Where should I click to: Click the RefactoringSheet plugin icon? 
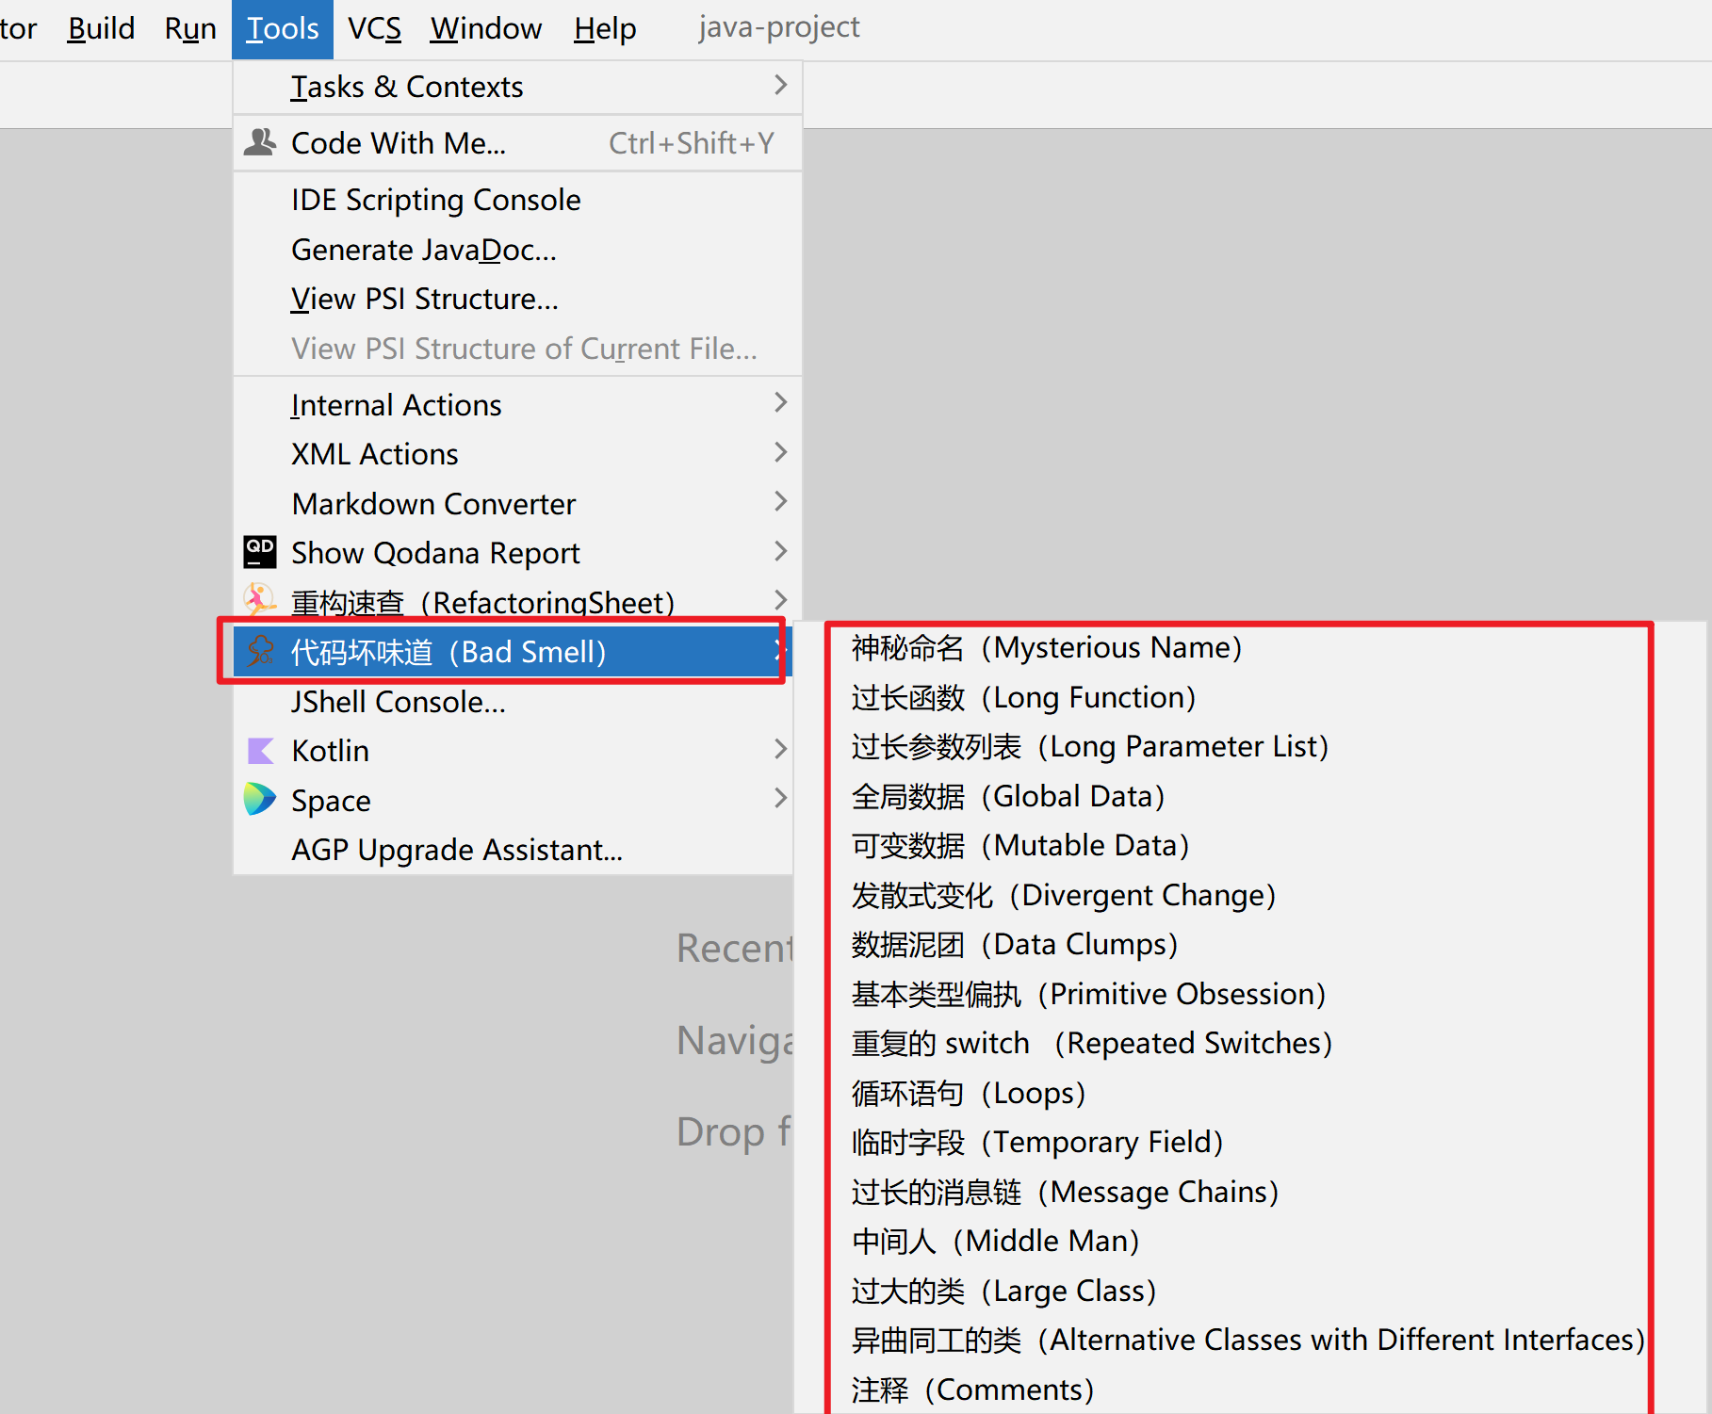pyautogui.click(x=259, y=600)
